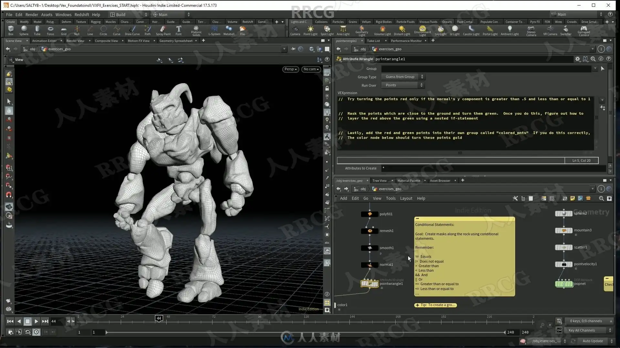This screenshot has width=620, height=348.
Task: Open the Render menu
Action: (32, 15)
